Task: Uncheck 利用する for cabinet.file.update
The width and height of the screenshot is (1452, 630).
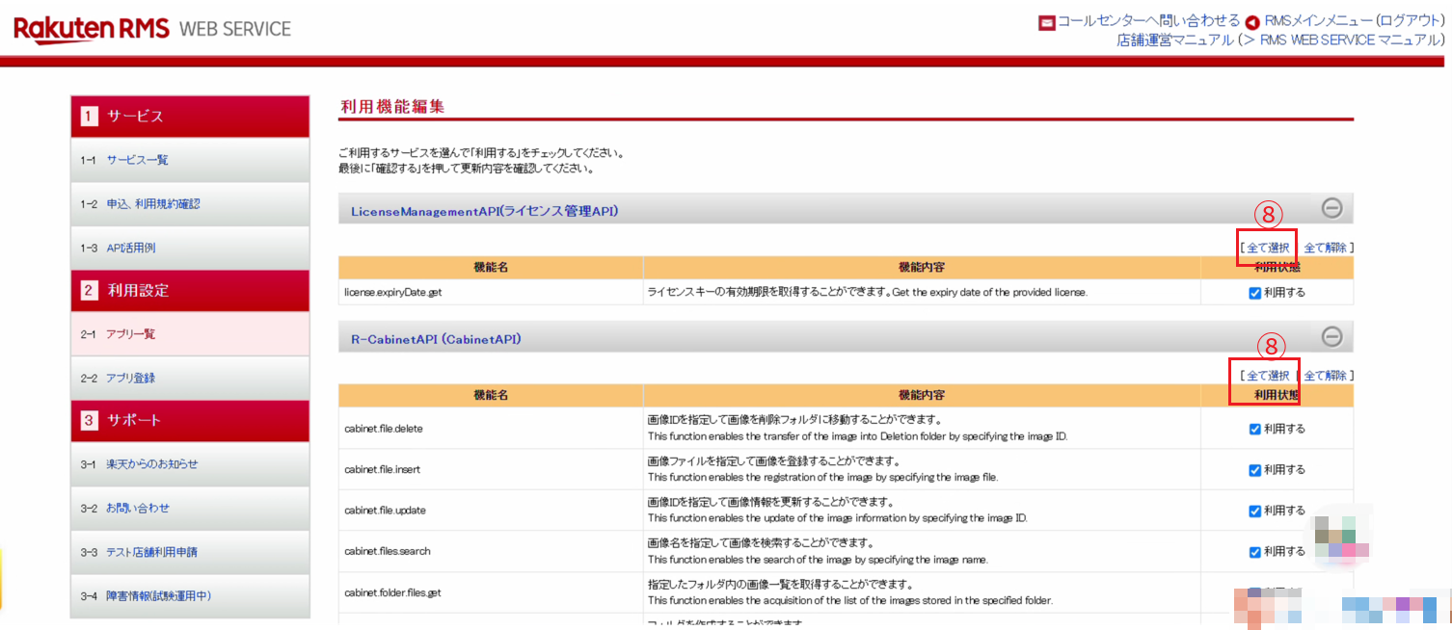Action: [1254, 511]
